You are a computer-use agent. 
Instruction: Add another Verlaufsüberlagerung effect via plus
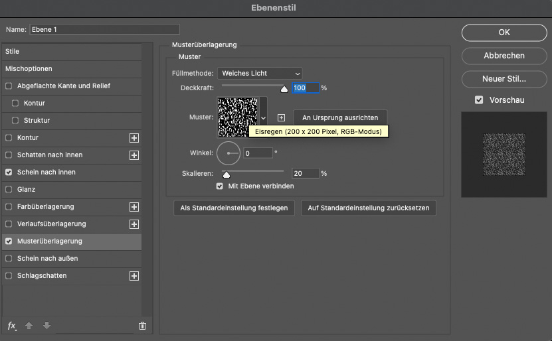[134, 224]
